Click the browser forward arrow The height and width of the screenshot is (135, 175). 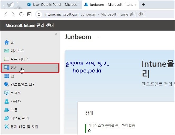(13, 14)
